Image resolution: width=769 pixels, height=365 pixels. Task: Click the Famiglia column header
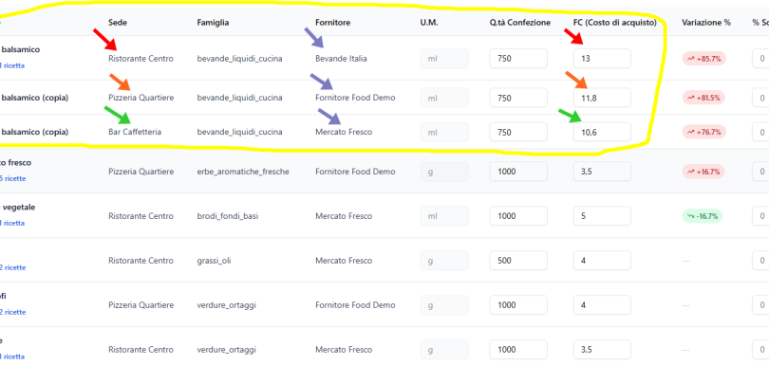pyautogui.click(x=213, y=23)
